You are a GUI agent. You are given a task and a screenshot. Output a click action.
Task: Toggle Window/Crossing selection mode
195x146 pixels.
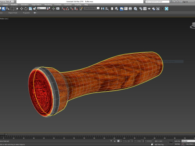pos(16,9)
